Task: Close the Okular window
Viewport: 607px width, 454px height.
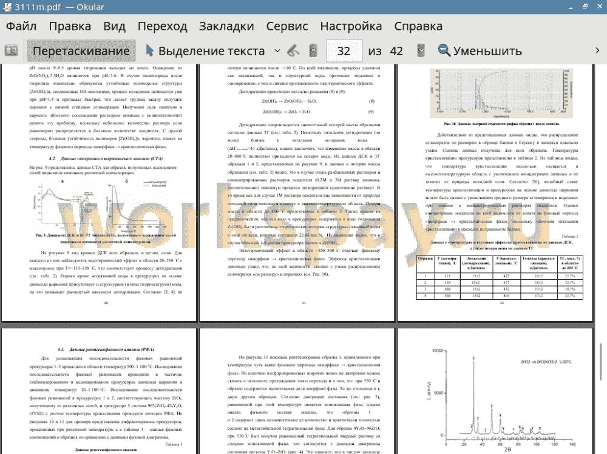Action: (599, 7)
